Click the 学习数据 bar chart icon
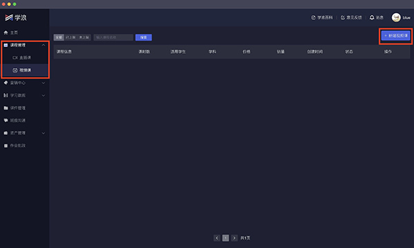The height and width of the screenshot is (248, 414). click(6, 95)
